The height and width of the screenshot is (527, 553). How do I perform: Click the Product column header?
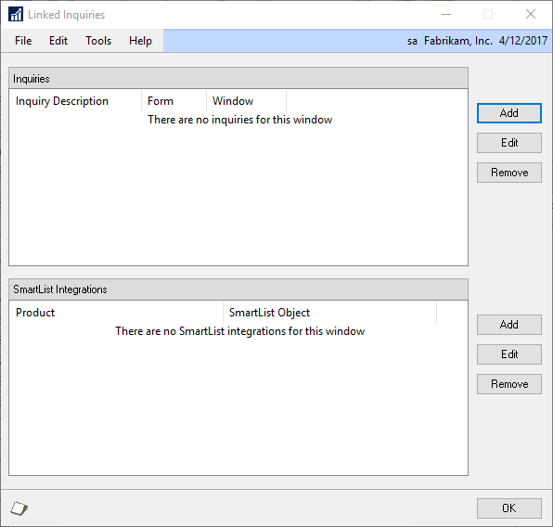[x=116, y=313]
